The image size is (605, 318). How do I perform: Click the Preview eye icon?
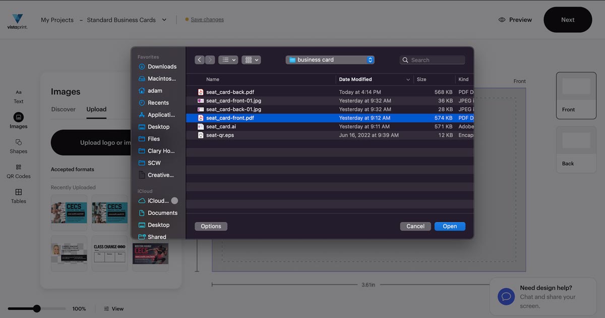pyautogui.click(x=502, y=20)
